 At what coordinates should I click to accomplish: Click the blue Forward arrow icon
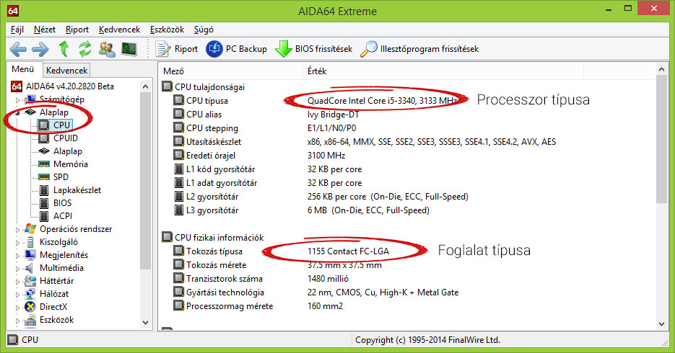[40, 49]
